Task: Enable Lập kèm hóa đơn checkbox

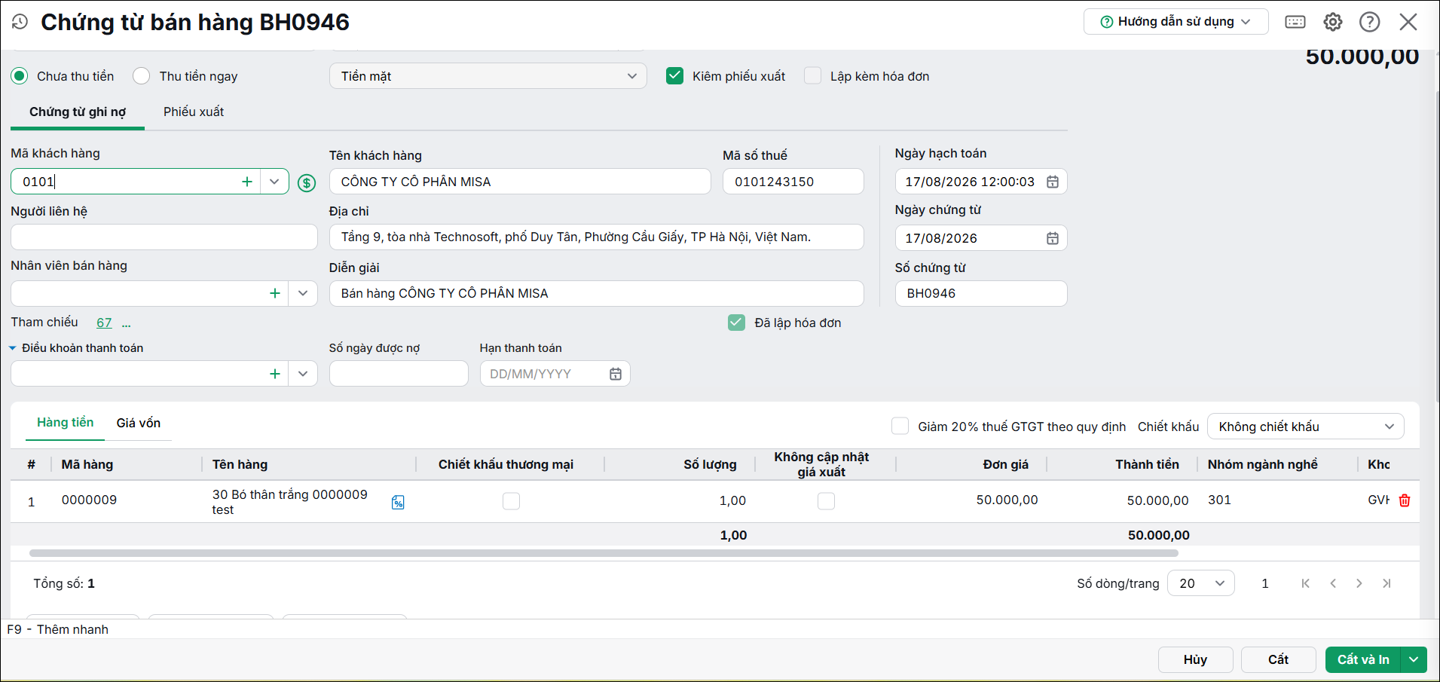Action: pos(812,76)
